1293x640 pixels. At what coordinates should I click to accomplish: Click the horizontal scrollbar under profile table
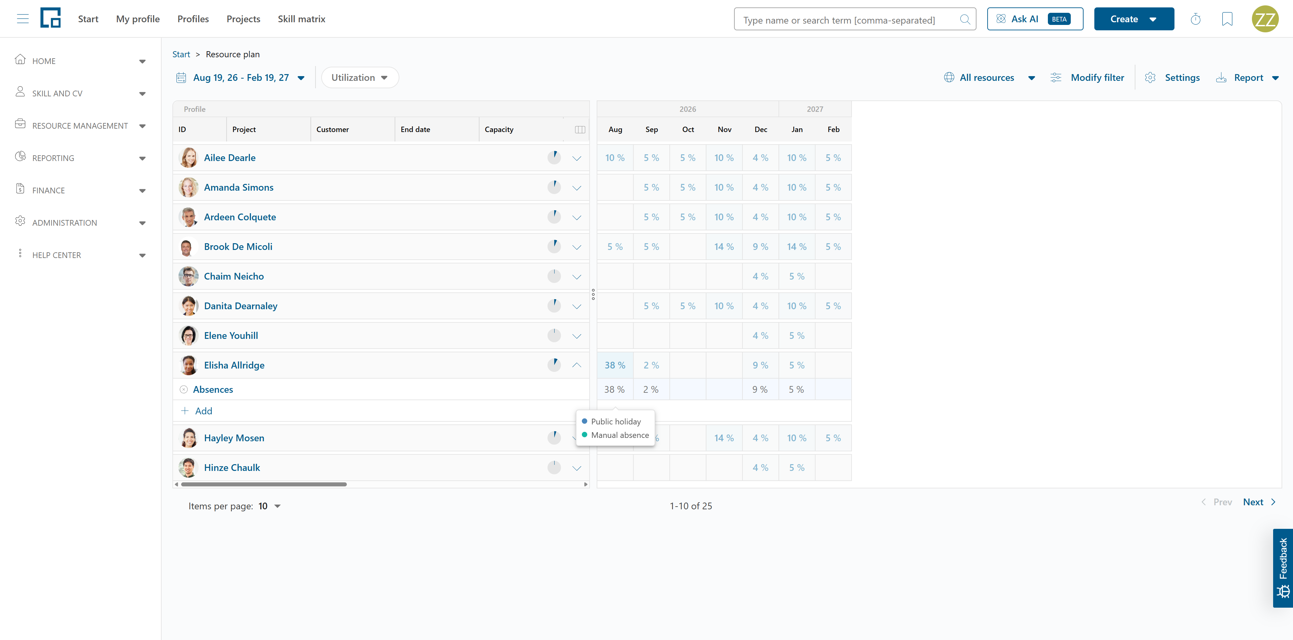pyautogui.click(x=264, y=484)
